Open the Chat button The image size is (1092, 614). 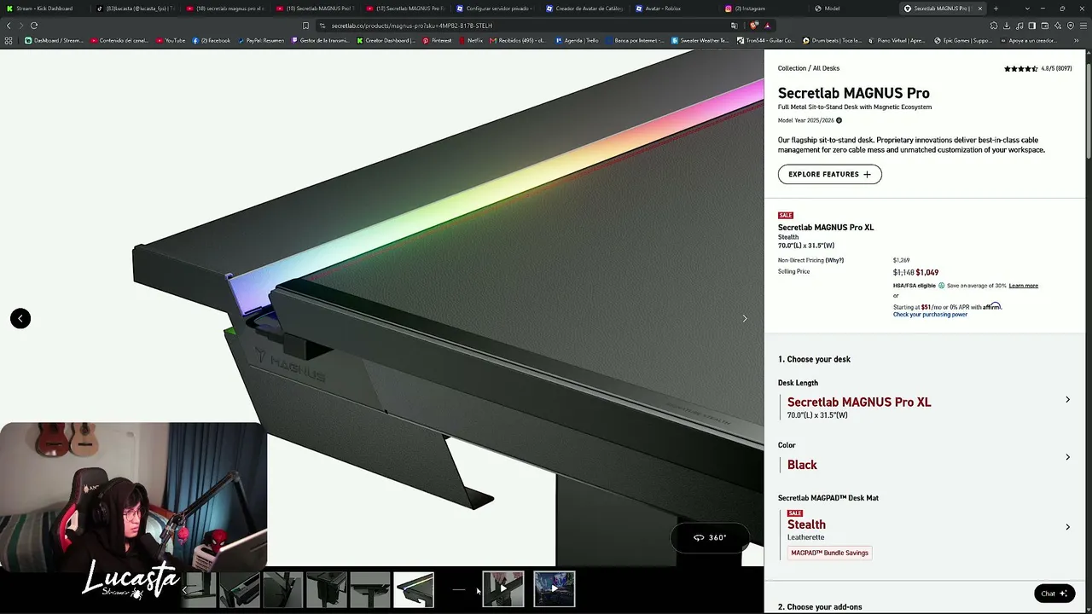pos(1054,594)
